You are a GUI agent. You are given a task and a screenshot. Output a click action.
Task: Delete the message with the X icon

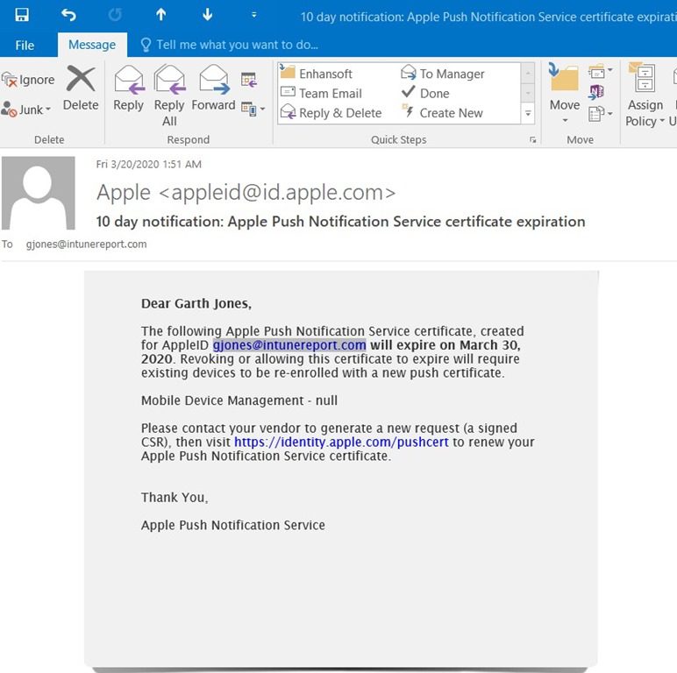(81, 89)
